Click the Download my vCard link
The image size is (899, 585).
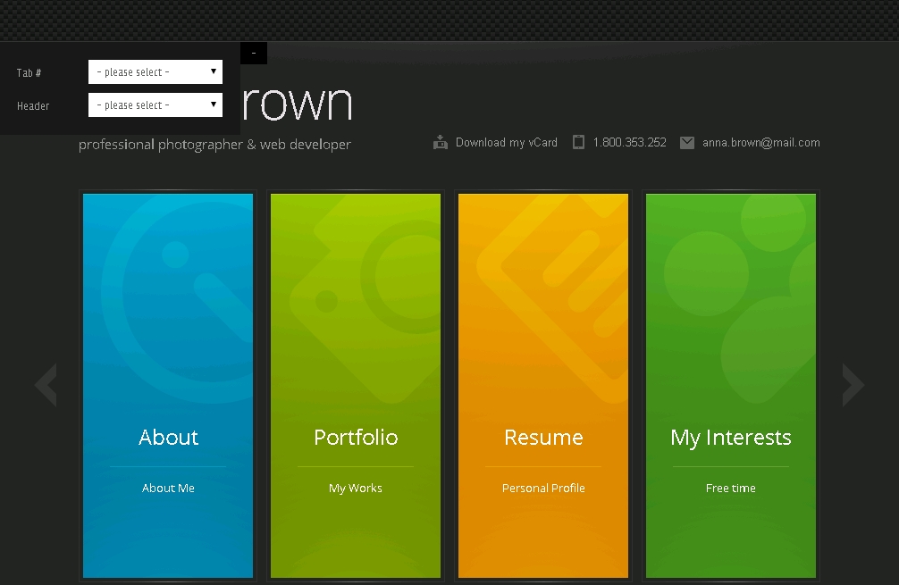click(506, 143)
